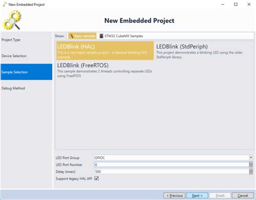Screen dimensions: 256x200
Task: Select the LEDBlink (StdPeriph) sample
Action: 204,51
